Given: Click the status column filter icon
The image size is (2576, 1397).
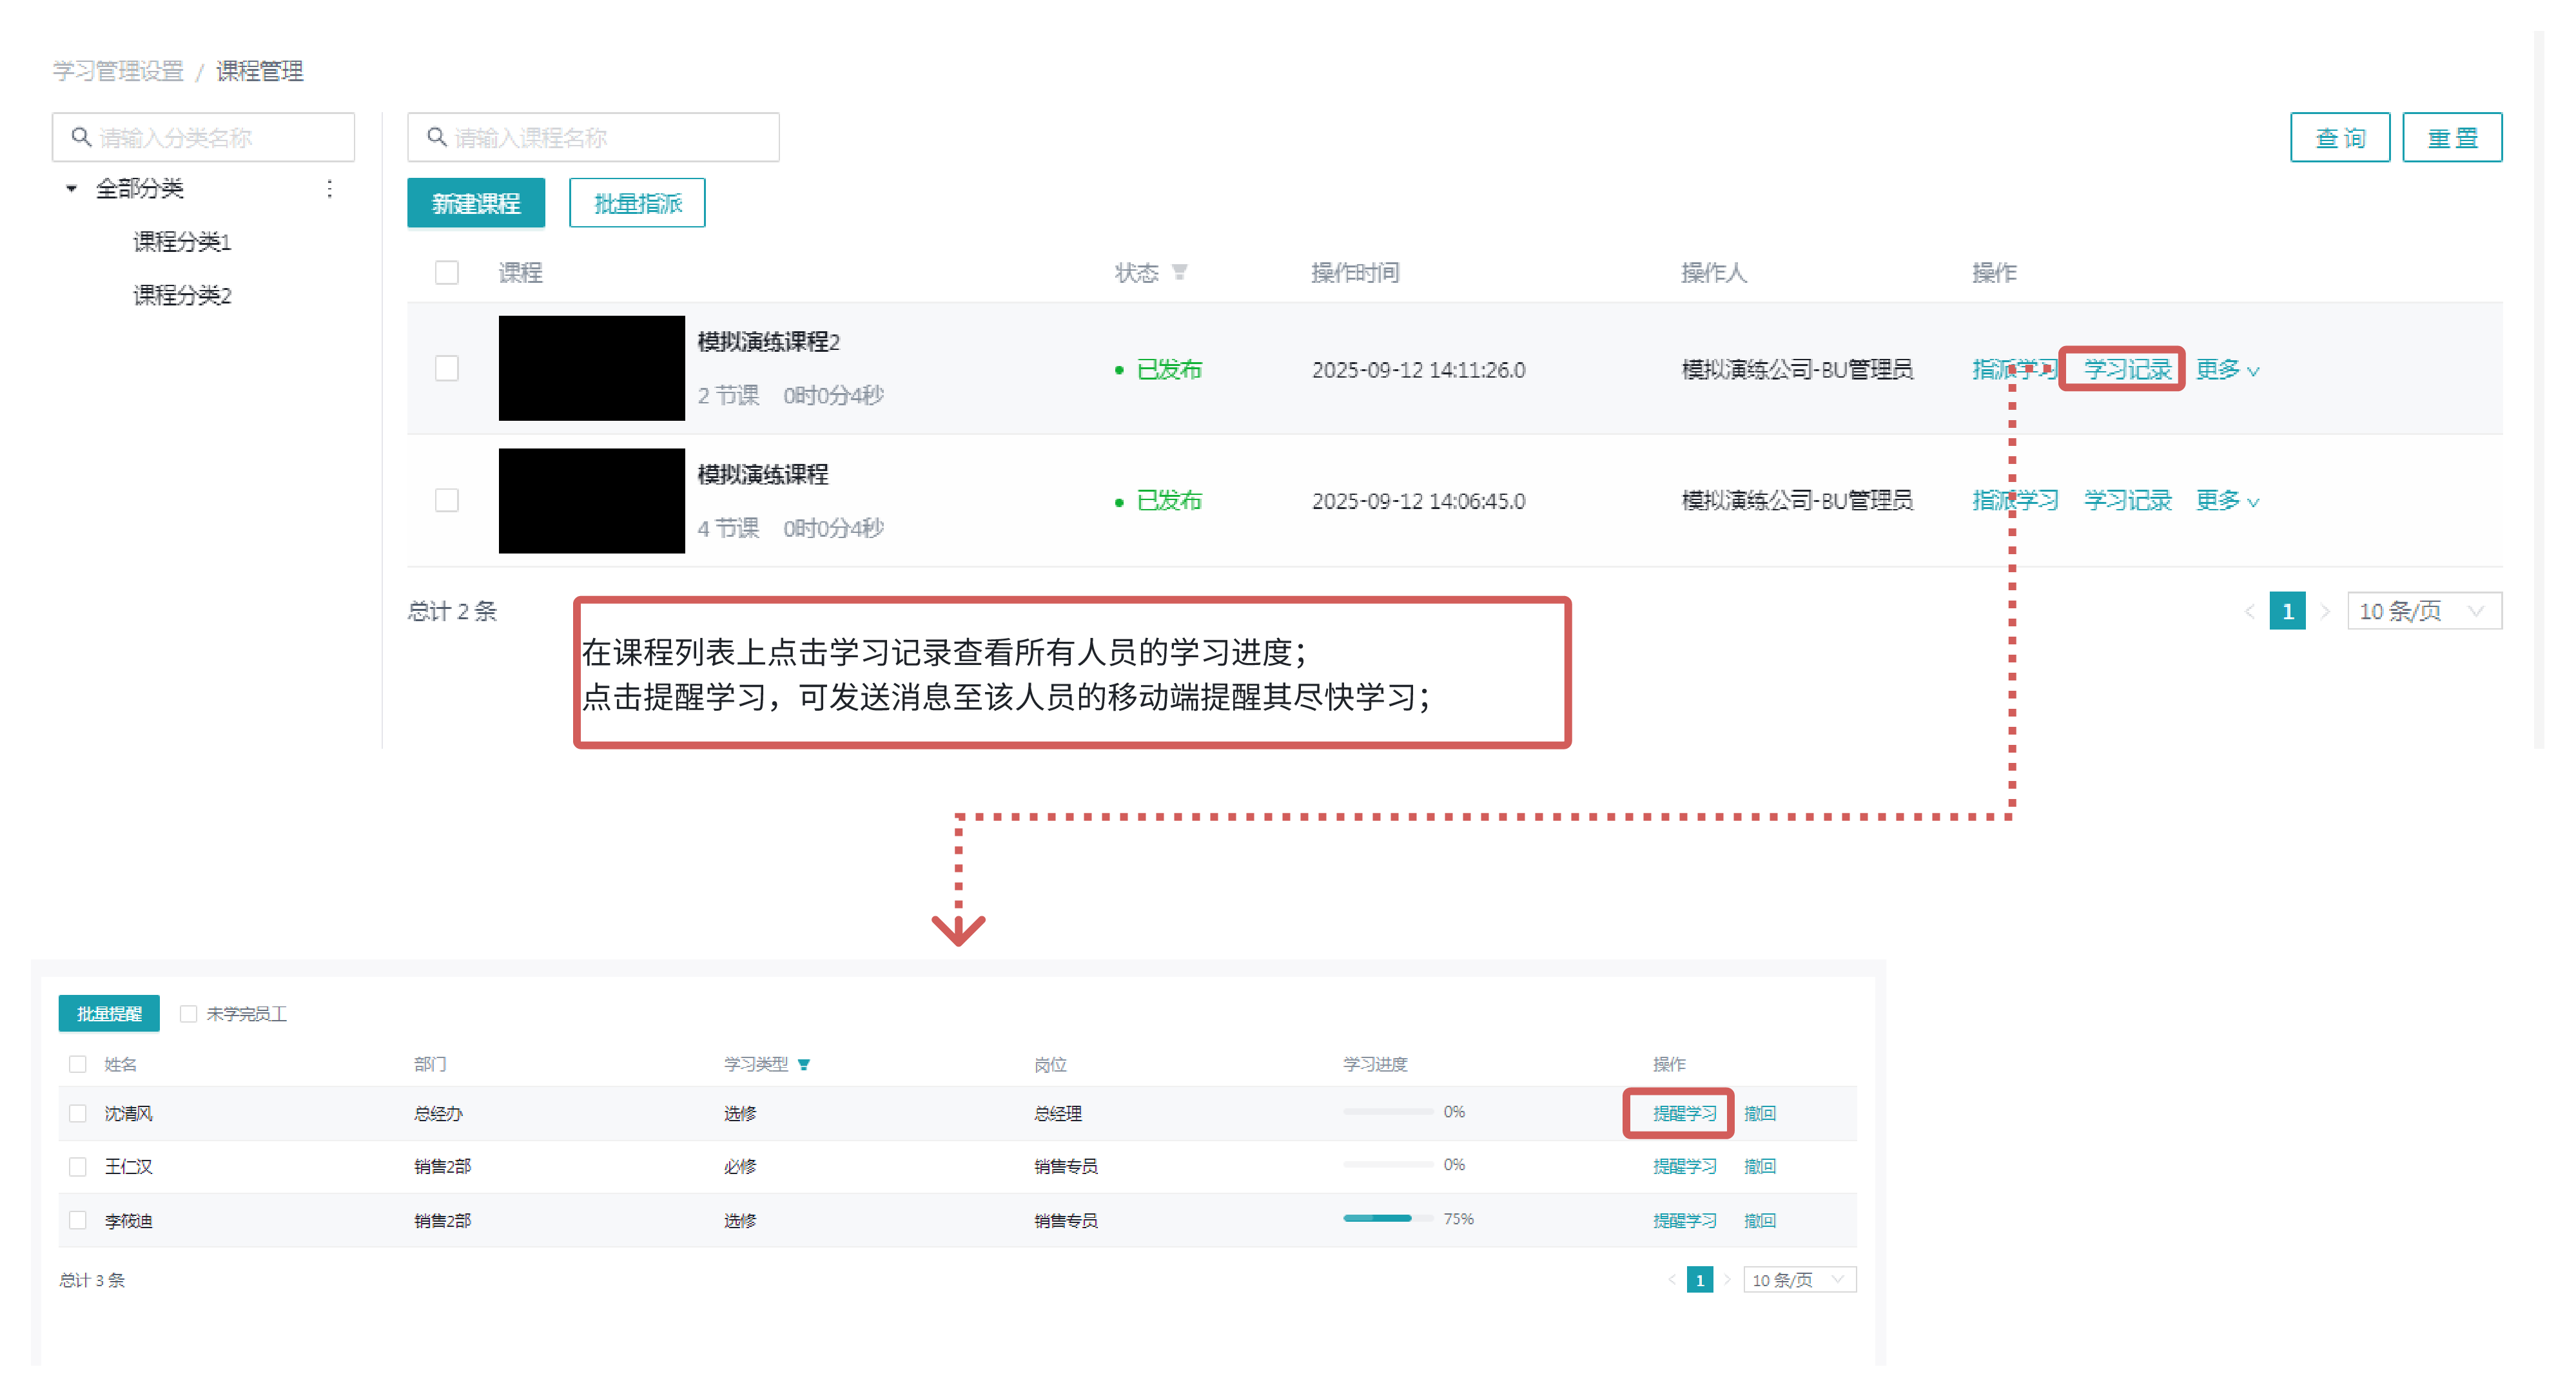Looking at the screenshot, I should [1179, 272].
